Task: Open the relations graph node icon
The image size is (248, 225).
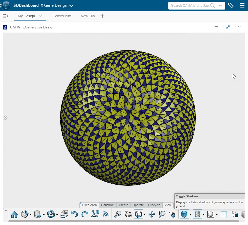Action: point(95,214)
